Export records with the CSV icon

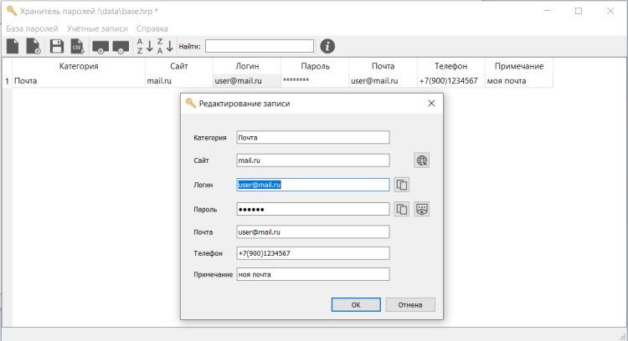click(x=77, y=46)
